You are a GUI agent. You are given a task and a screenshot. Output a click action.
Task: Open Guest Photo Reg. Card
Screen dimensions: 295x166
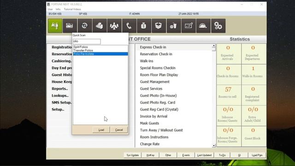click(158, 102)
